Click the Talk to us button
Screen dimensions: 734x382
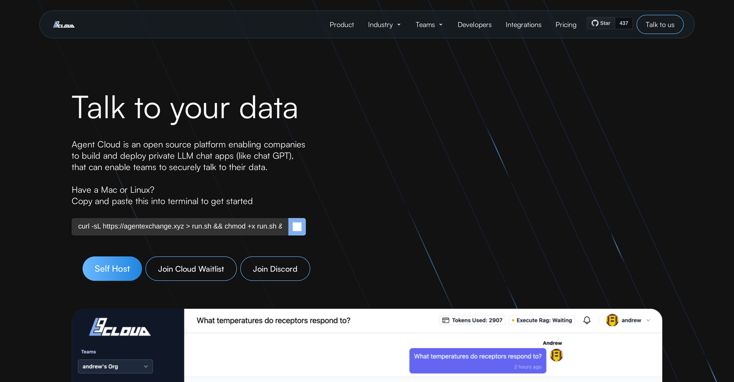coord(660,24)
